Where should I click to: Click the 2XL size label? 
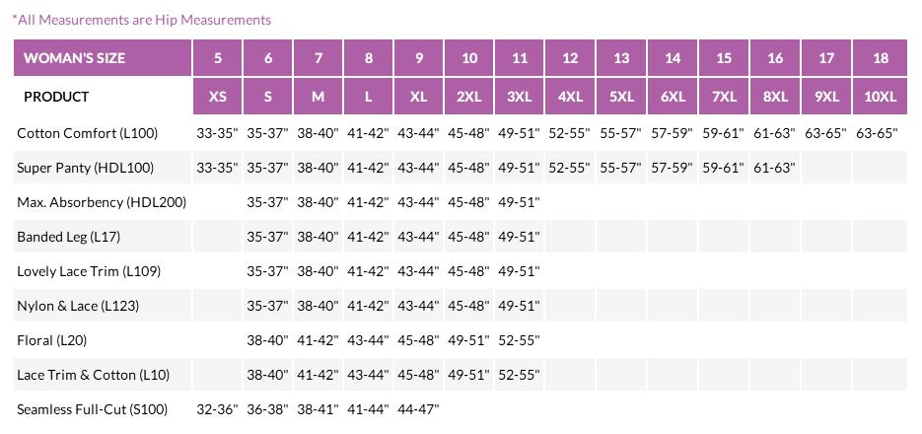point(469,97)
